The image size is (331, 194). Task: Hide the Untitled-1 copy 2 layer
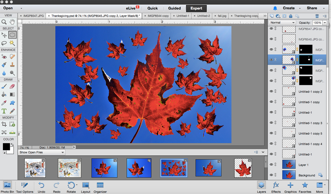[271, 91]
